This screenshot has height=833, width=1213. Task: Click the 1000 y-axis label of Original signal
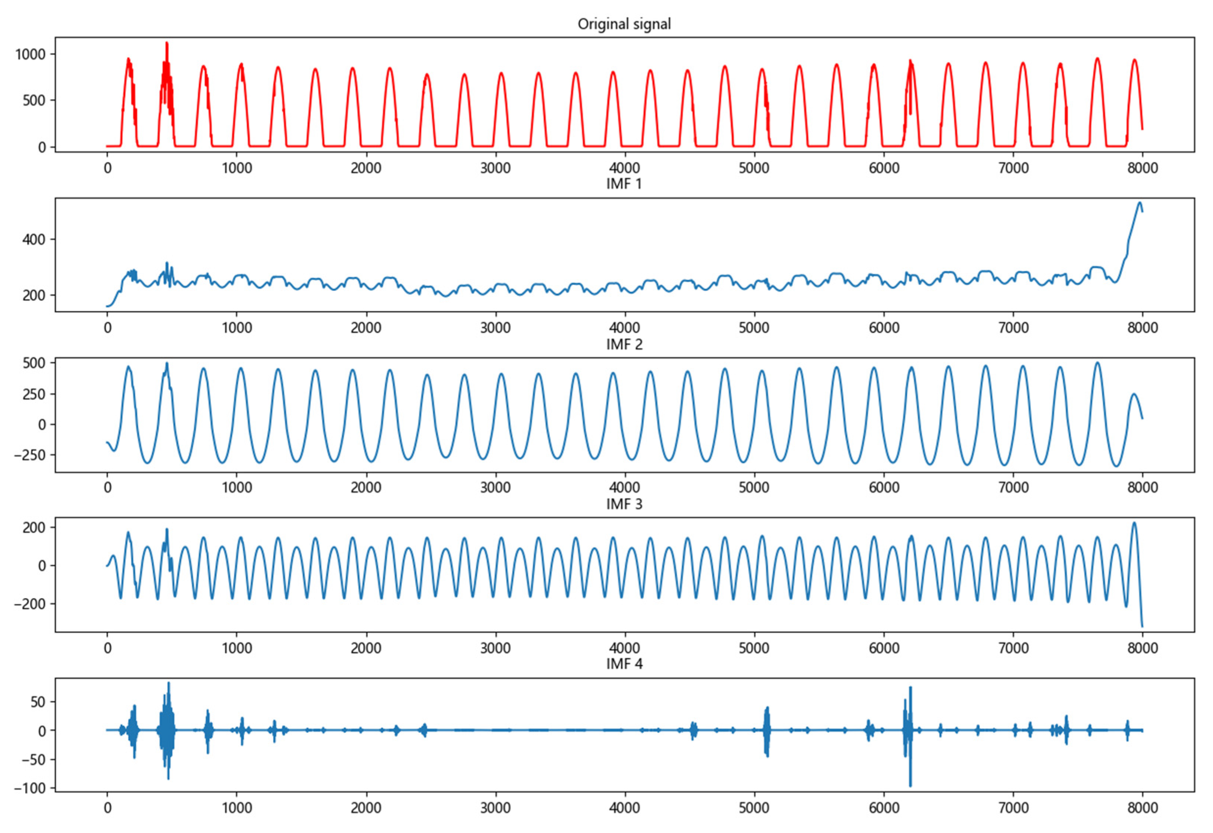pyautogui.click(x=30, y=54)
